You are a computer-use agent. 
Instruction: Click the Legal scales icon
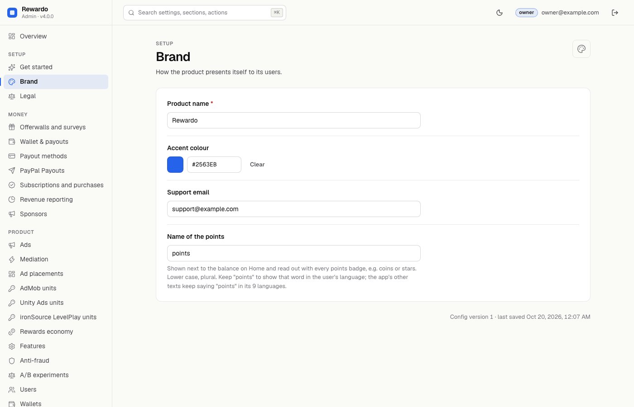[12, 96]
